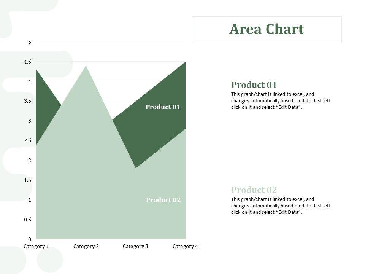Image resolution: width=365 pixels, height=274 pixels.
Task: Click the description paragraph under Product 02 heading
Action: 281,206
